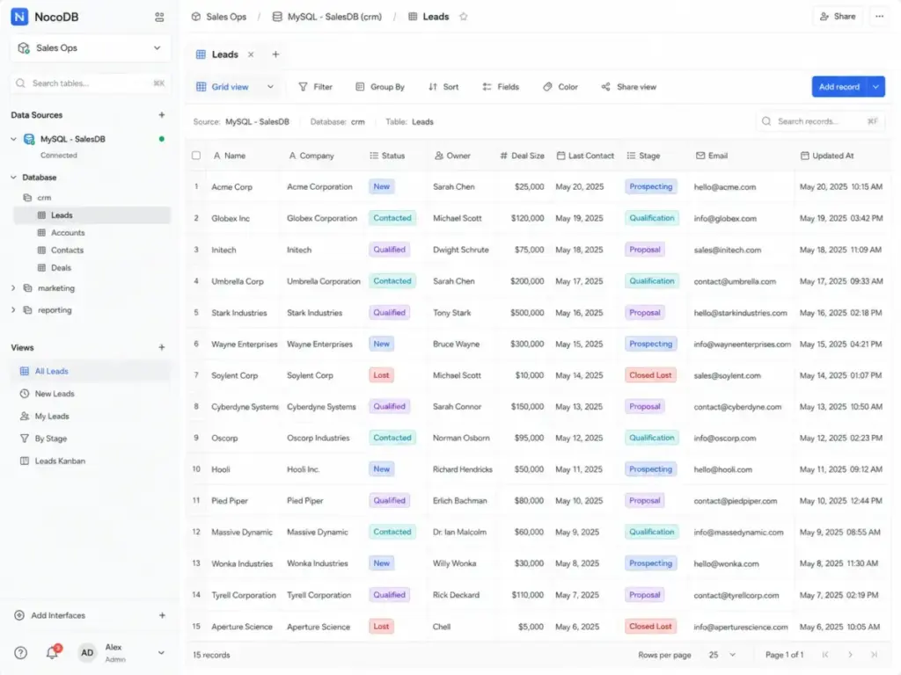Open the team members icon beside NocoDB
The height and width of the screenshot is (675, 901).
pyautogui.click(x=159, y=18)
